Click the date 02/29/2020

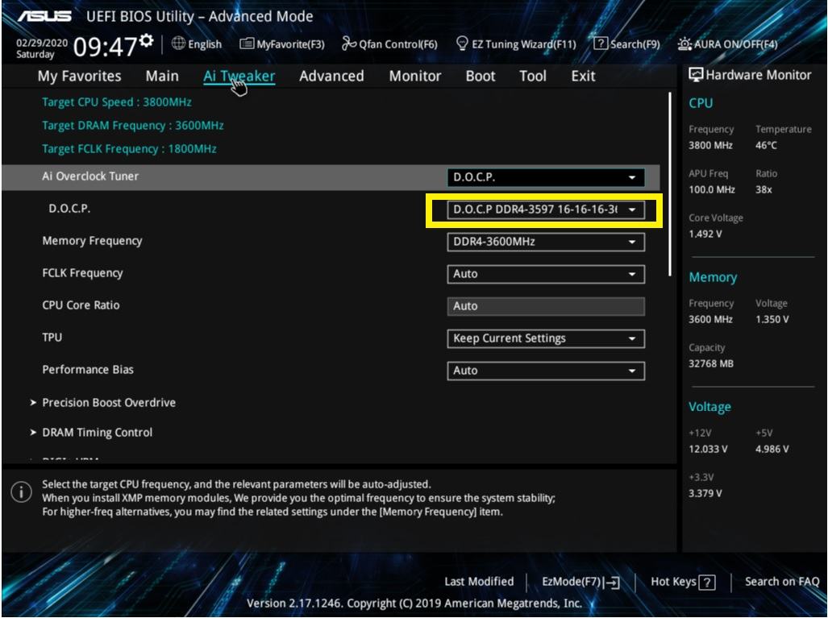[42, 43]
